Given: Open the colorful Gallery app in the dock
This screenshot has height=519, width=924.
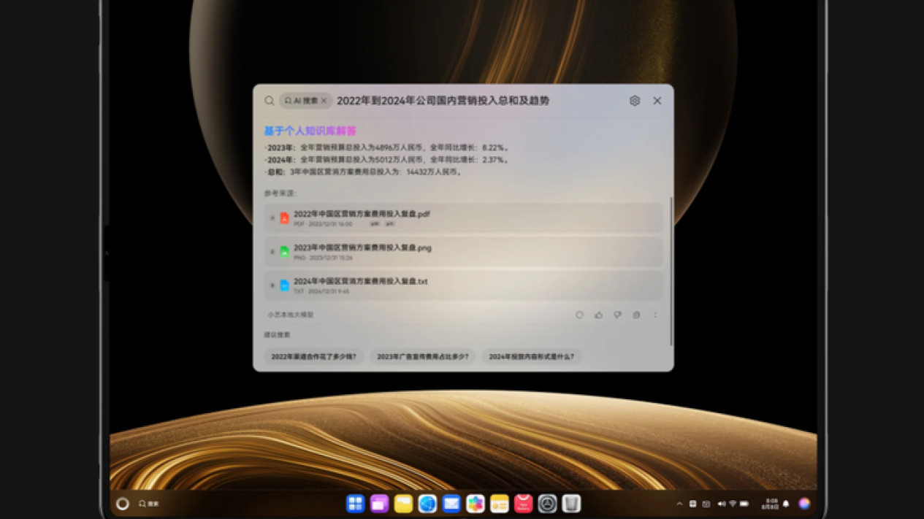Looking at the screenshot, I should 476,504.
